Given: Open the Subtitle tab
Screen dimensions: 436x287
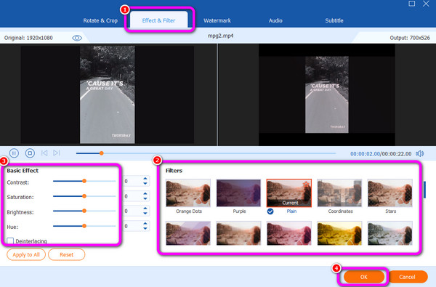Looking at the screenshot, I should [x=334, y=20].
